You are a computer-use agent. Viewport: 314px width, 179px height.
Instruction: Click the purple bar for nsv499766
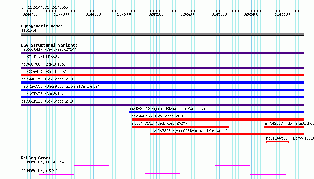162,68
